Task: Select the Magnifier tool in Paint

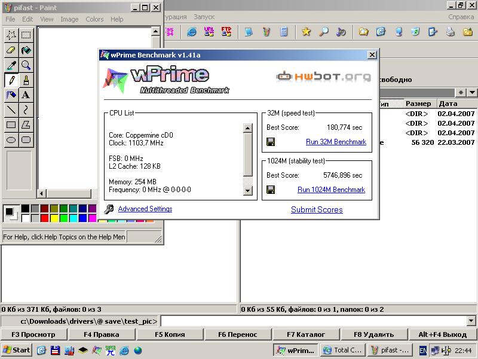Action: [26, 65]
